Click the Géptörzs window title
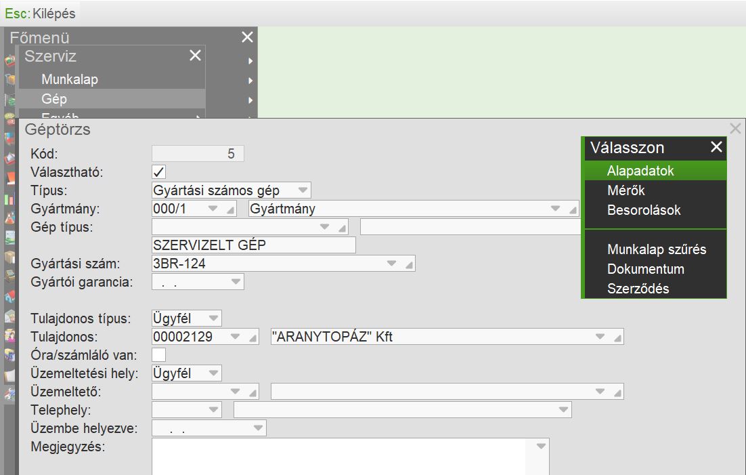This screenshot has height=475, width=746. coord(58,129)
